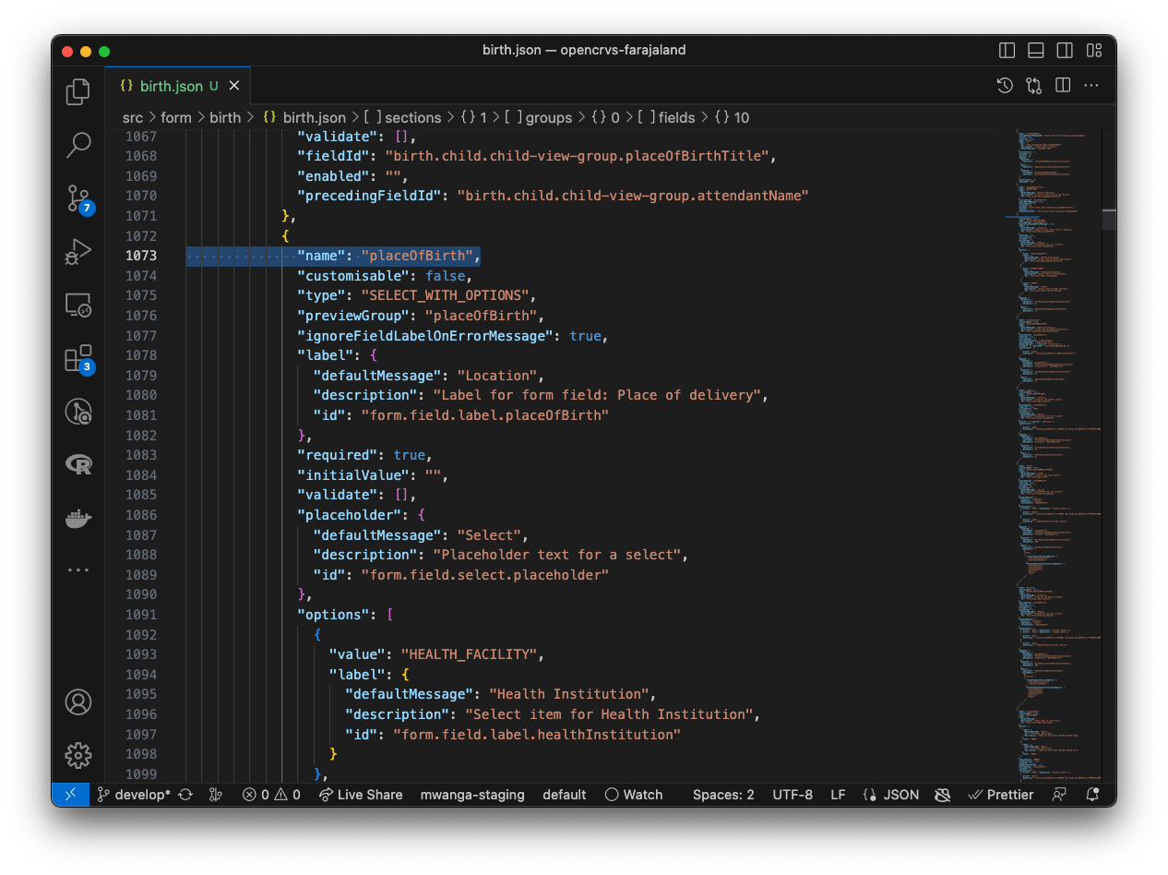Open the editor More Actions menu
The width and height of the screenshot is (1168, 875).
pos(1091,86)
